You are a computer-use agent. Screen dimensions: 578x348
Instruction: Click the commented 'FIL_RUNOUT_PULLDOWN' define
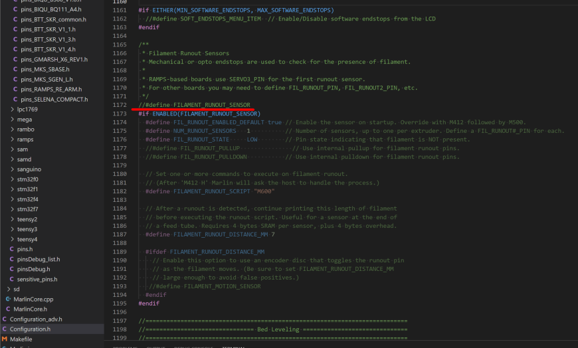coord(213,157)
